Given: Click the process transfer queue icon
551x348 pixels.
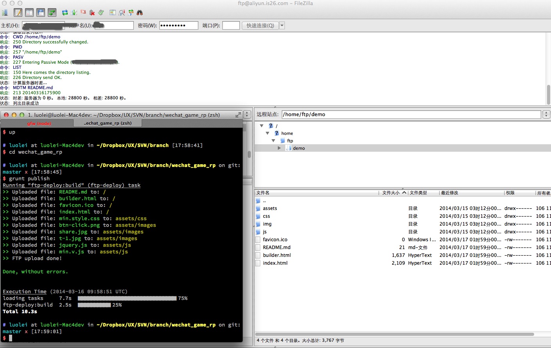Looking at the screenshot, I should click(74, 13).
